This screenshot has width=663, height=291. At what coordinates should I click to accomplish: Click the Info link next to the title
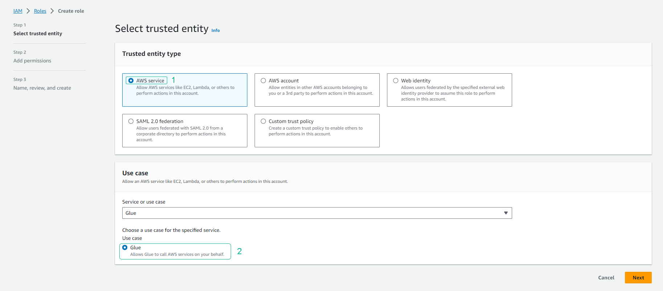click(215, 30)
